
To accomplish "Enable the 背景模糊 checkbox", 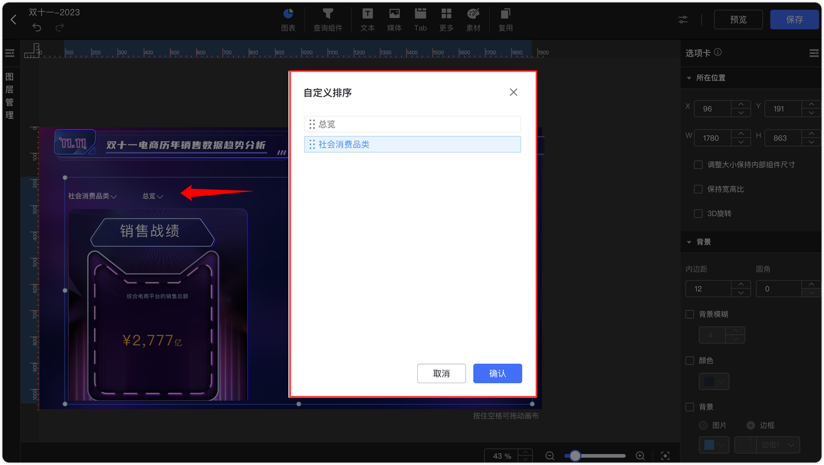I will click(x=689, y=314).
